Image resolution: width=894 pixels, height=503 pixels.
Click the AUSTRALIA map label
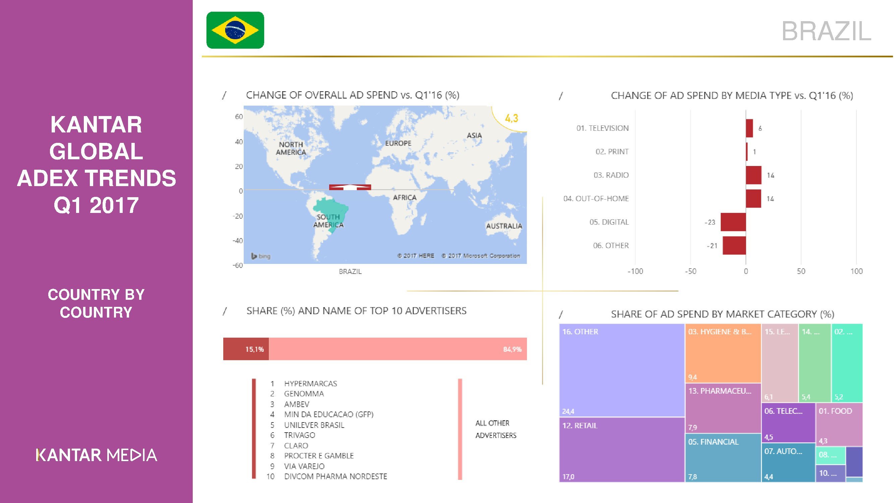(x=504, y=226)
